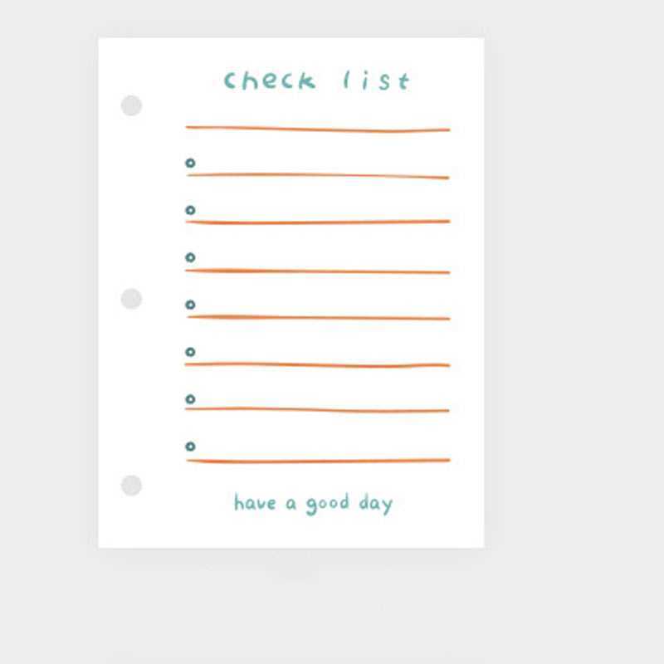The width and height of the screenshot is (664, 664).
Task: Tick the third circle bullet
Action: 190,258
